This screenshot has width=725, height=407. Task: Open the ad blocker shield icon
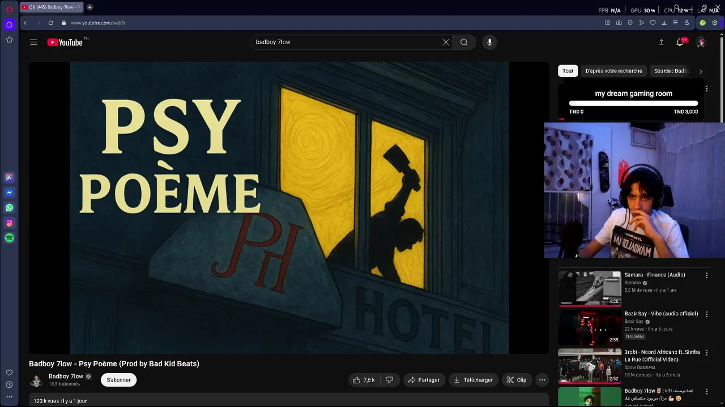coord(630,23)
